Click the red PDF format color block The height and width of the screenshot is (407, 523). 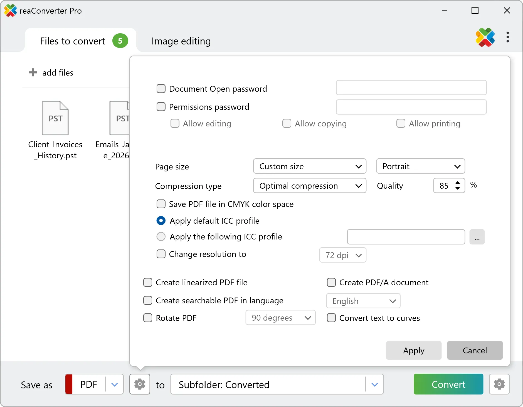(x=69, y=384)
